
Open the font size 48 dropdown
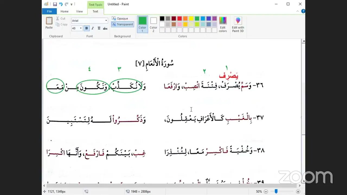click(x=81, y=28)
